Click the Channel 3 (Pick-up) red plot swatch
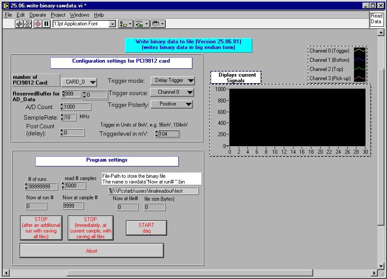This screenshot has height=279, width=387. tap(359, 78)
